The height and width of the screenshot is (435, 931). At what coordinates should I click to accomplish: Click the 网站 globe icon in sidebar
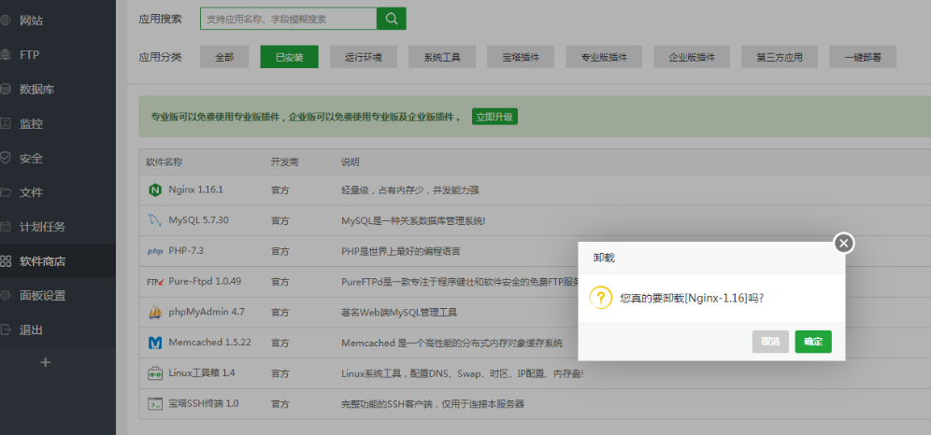pos(6,21)
